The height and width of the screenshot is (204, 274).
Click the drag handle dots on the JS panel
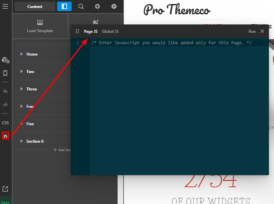click(77, 31)
